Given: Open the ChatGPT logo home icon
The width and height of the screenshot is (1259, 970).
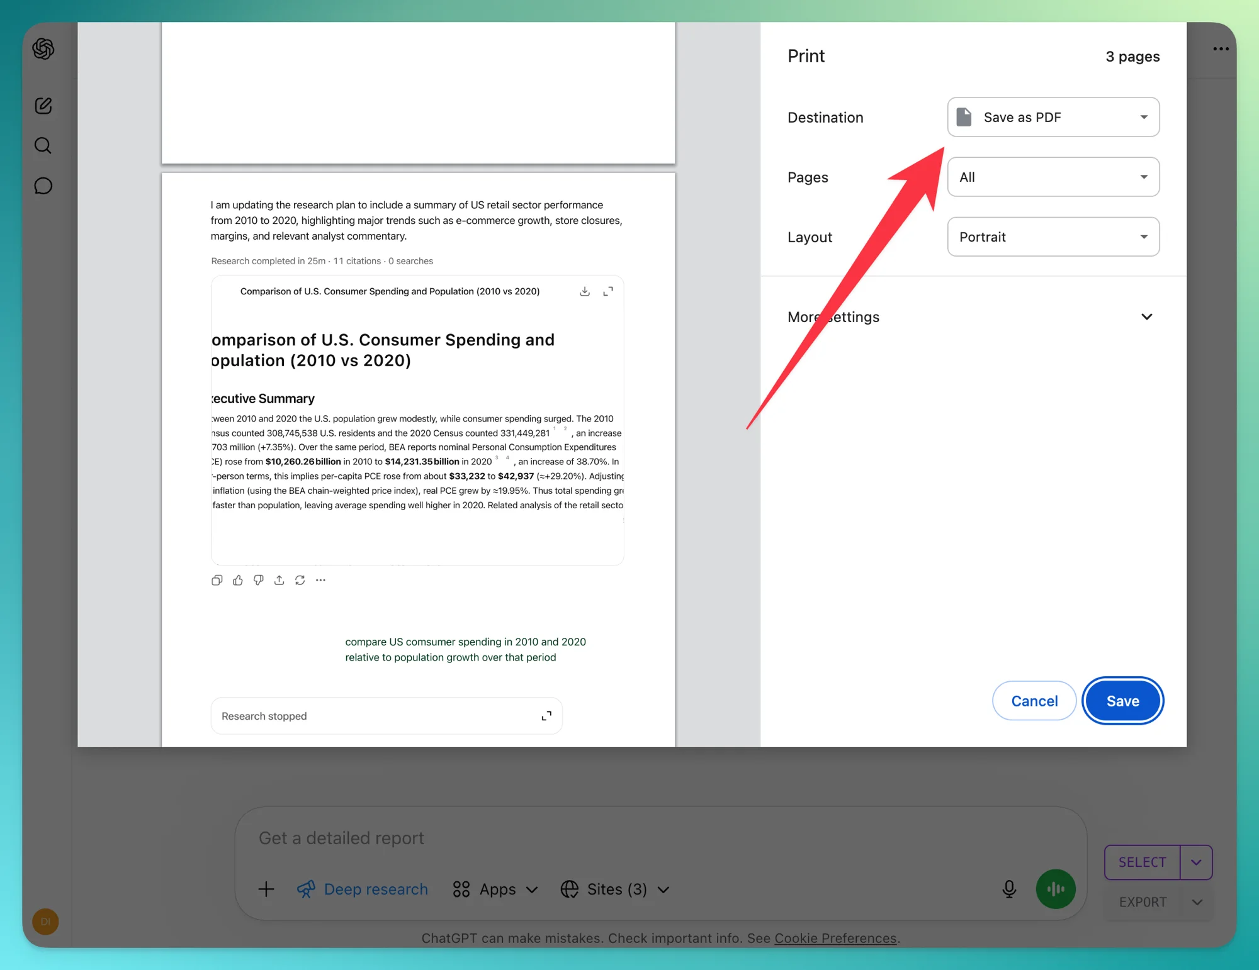Looking at the screenshot, I should [43, 49].
